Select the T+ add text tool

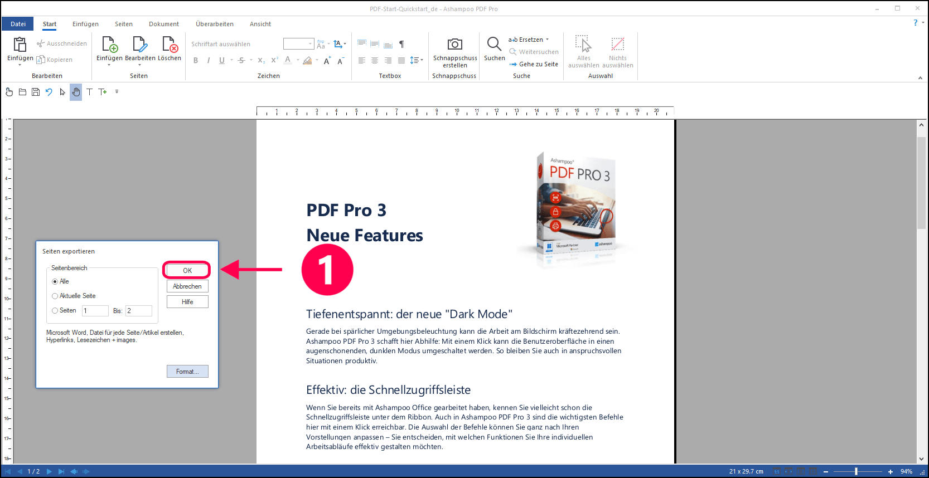[x=103, y=92]
